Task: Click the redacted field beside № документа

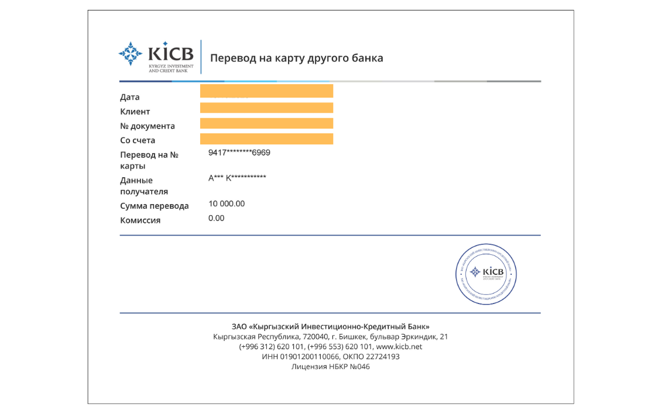Action: tap(266, 123)
